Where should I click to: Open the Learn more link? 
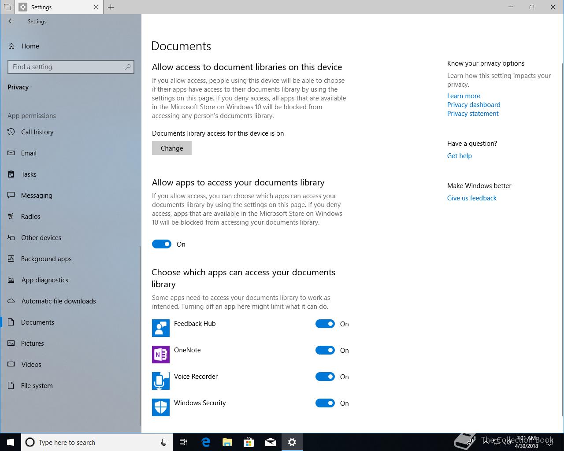[x=464, y=96]
